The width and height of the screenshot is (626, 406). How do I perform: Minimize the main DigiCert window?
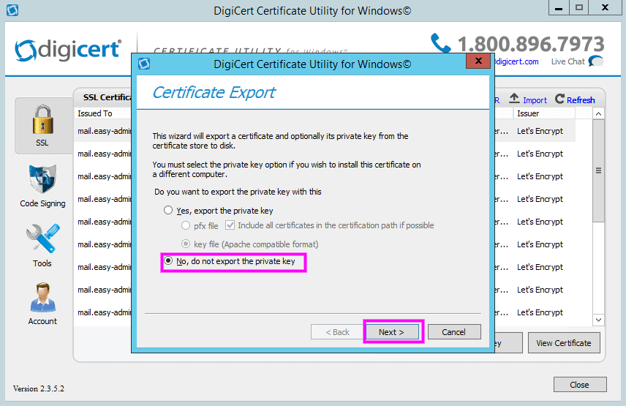pos(559,8)
